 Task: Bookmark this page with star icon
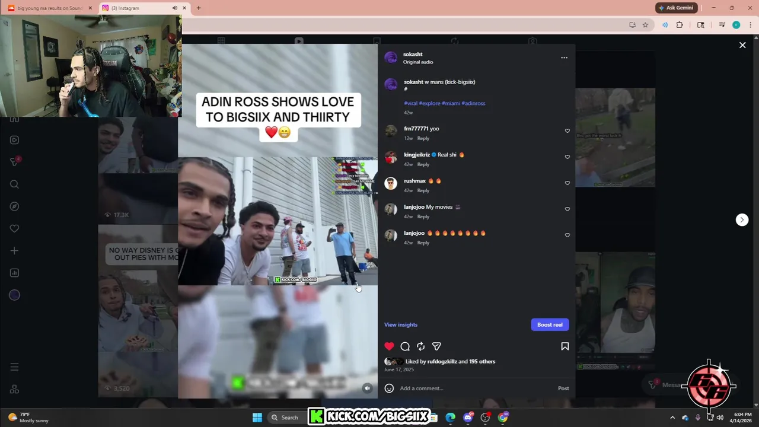[645, 25]
